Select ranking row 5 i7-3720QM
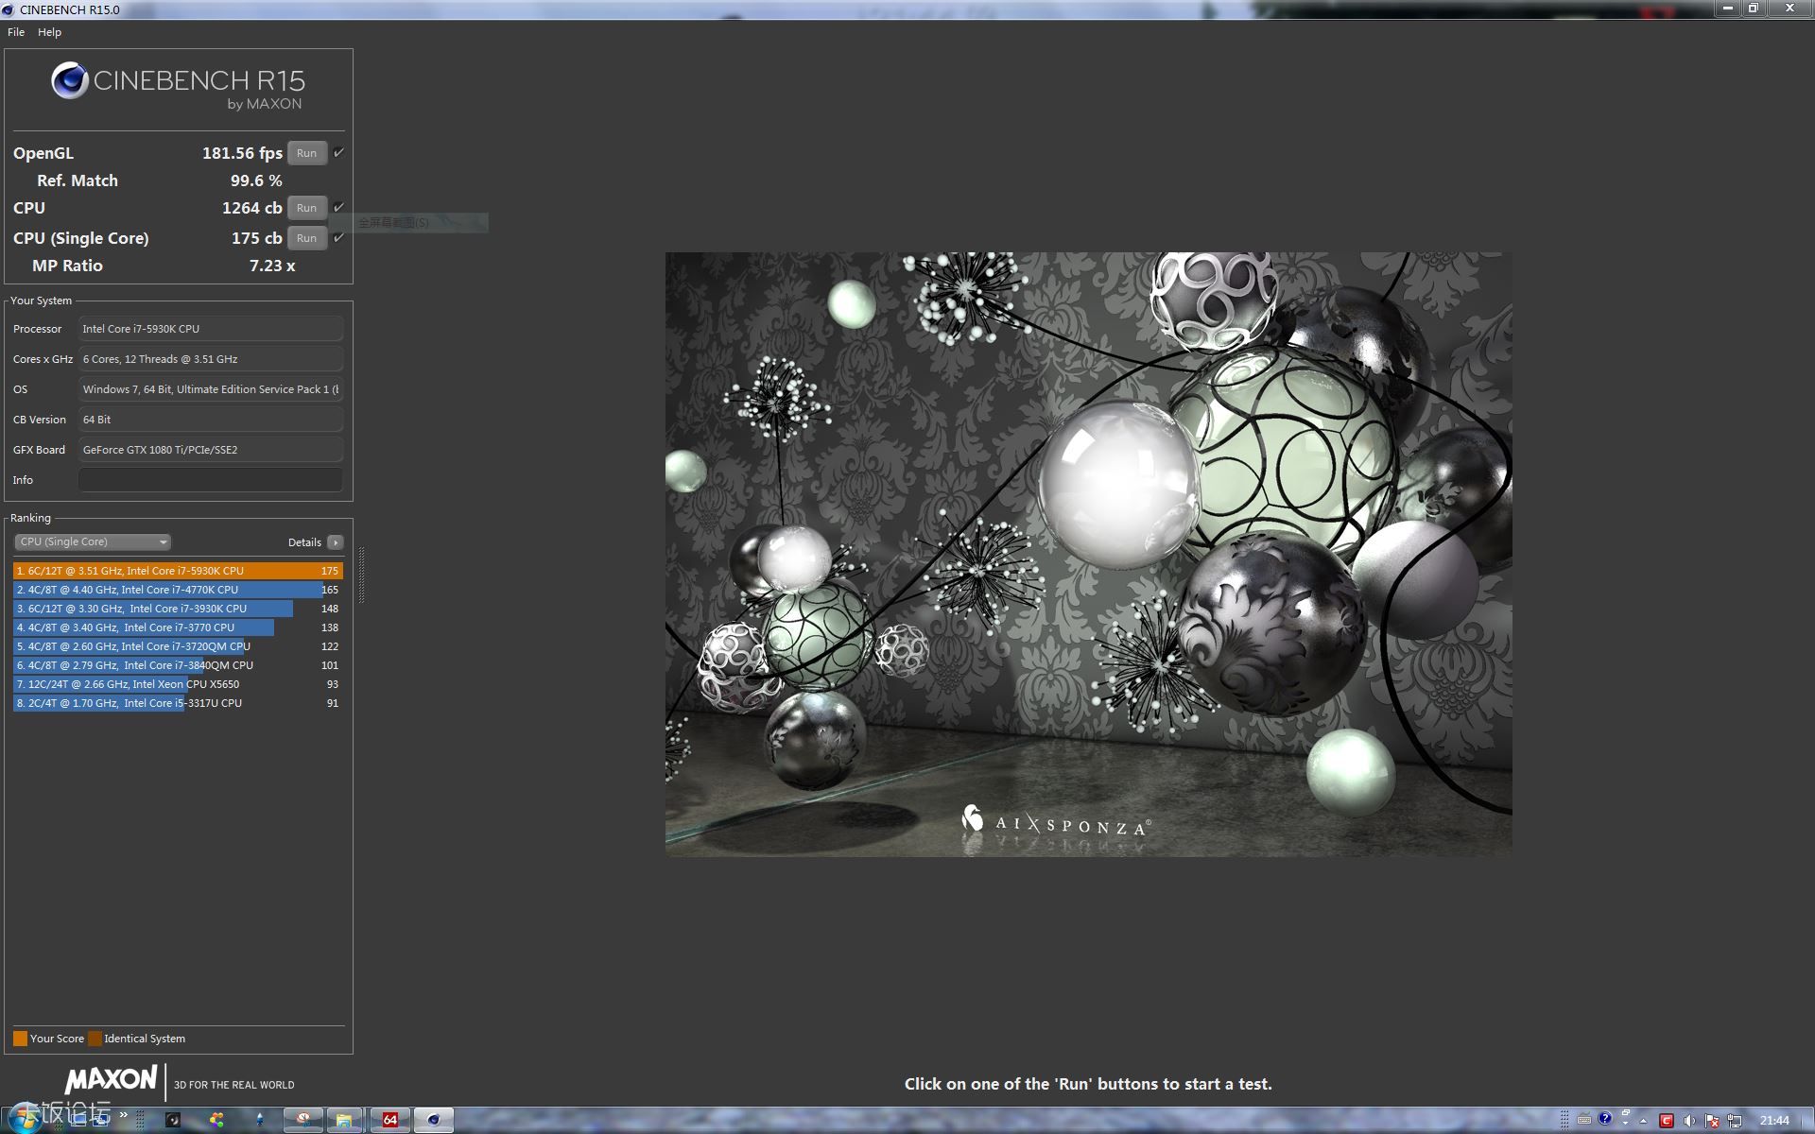This screenshot has height=1134, width=1815. [178, 646]
